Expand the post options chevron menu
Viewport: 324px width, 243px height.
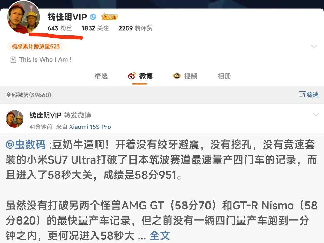click(316, 115)
